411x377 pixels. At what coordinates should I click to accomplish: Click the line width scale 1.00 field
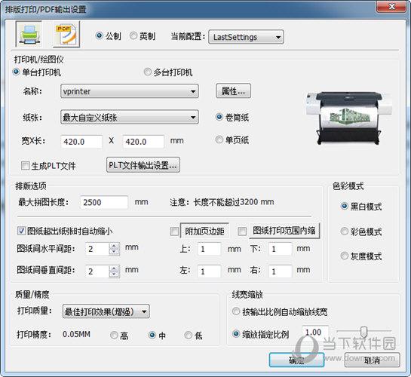coord(315,333)
